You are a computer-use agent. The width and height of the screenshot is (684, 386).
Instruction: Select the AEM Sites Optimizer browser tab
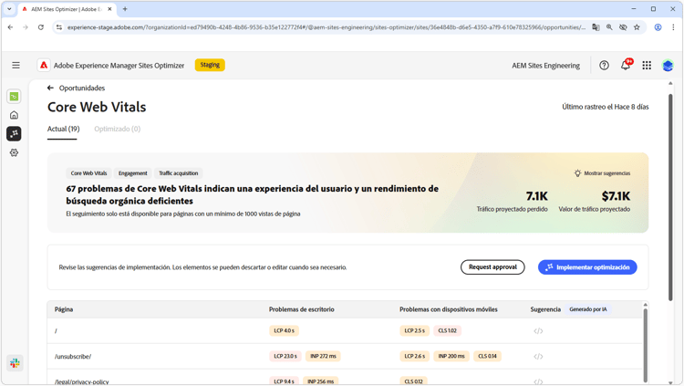click(67, 9)
